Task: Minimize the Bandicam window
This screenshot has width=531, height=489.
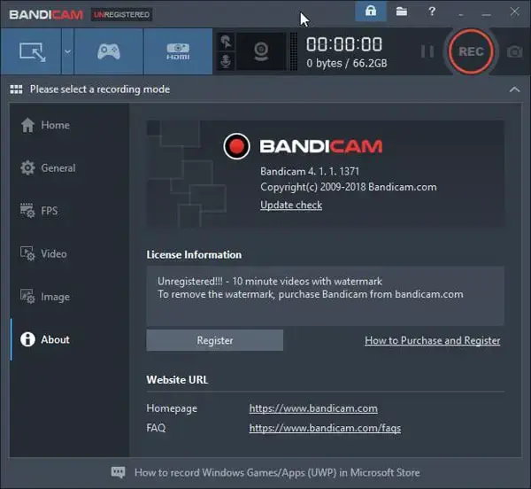Action: coord(486,14)
